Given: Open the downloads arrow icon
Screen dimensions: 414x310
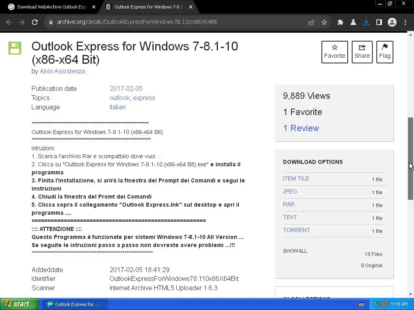Looking at the screenshot, I should [366, 23].
